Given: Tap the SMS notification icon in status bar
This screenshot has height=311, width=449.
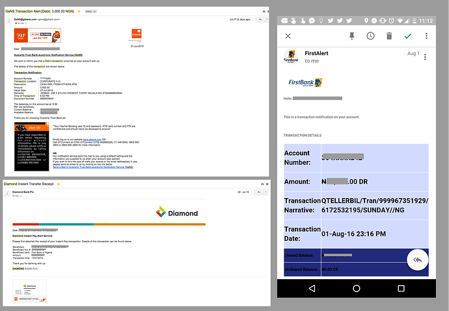Looking at the screenshot, I should point(284,21).
